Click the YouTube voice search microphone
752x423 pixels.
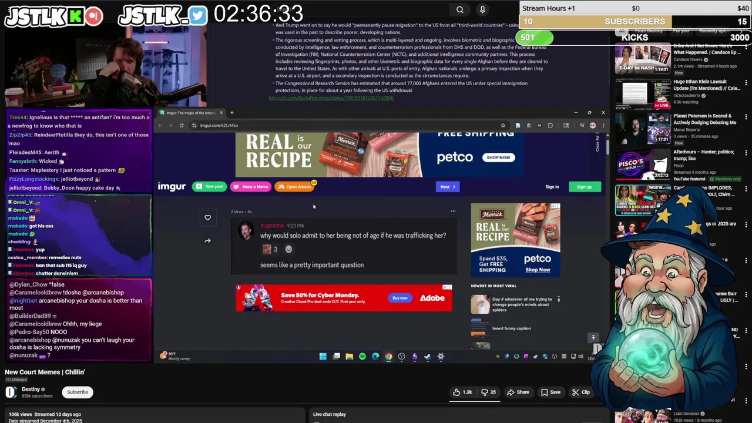point(482,9)
